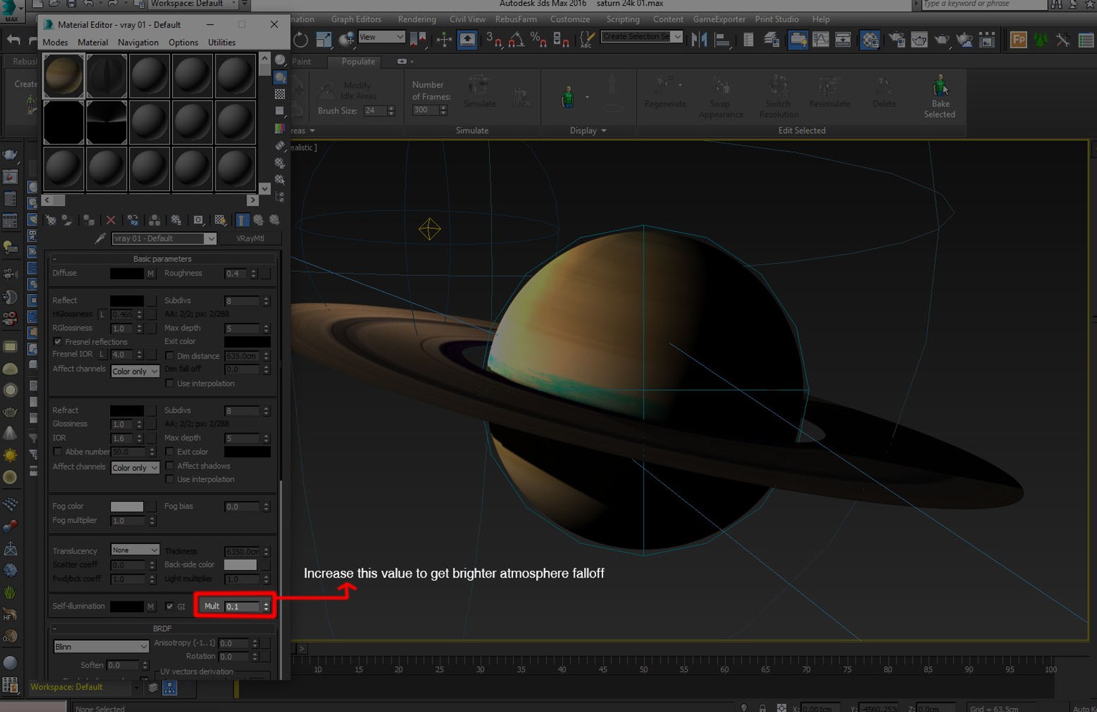
Task: Click the Percent Snap toggle icon
Action: coord(538,40)
